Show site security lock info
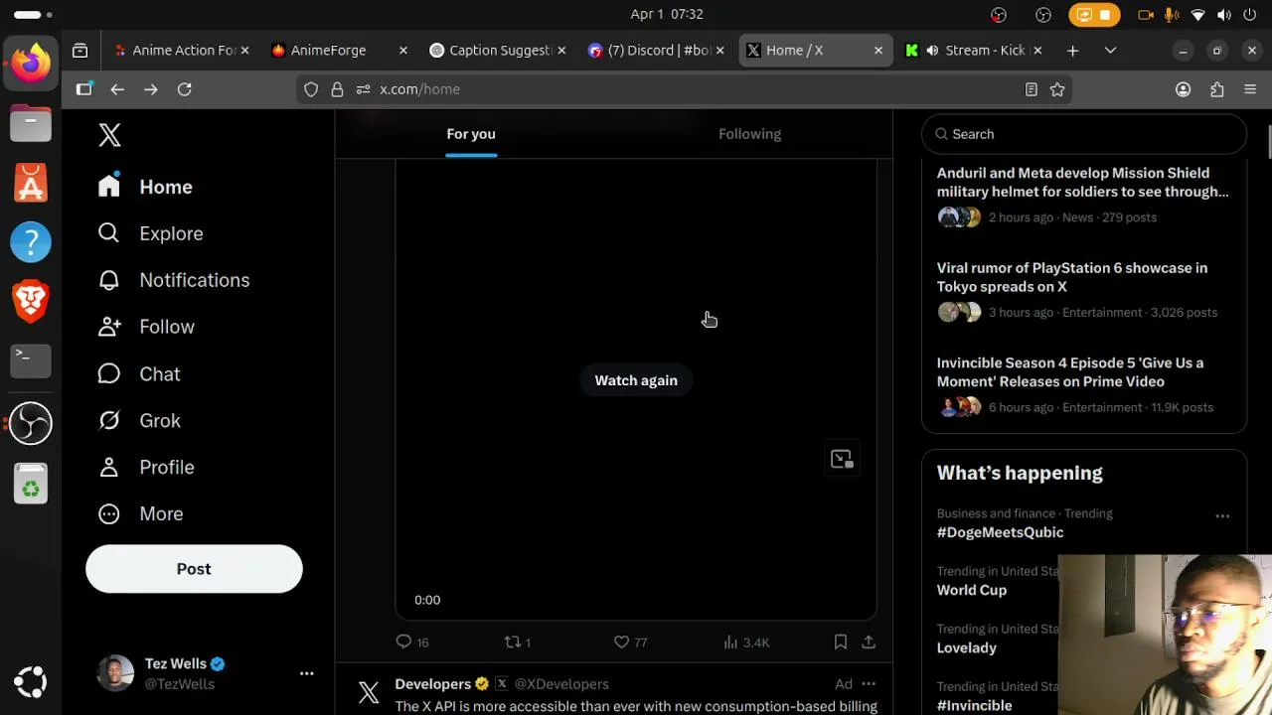 coord(338,89)
